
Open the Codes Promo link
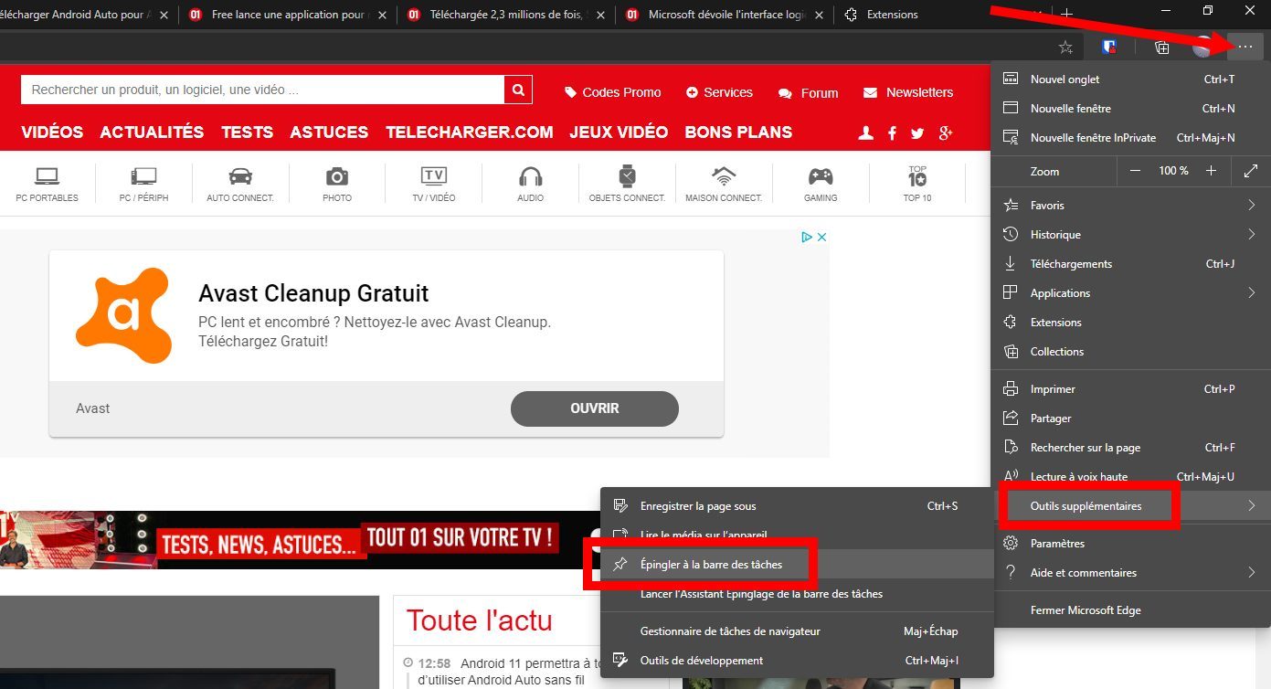(x=613, y=92)
